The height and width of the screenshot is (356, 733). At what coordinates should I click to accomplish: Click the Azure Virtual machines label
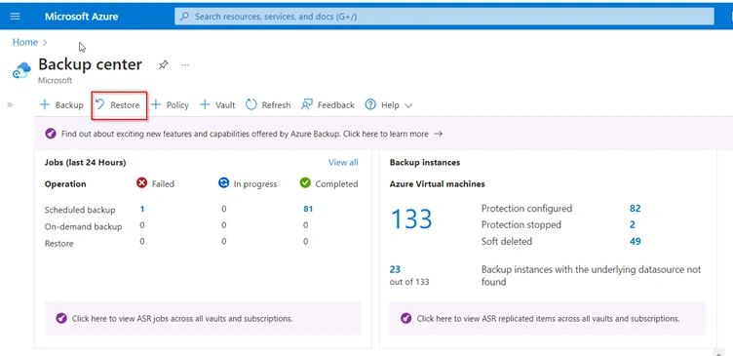[x=437, y=183]
